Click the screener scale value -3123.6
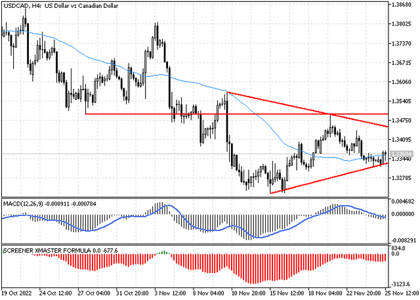The width and height of the screenshot is (420, 300). coord(401,284)
